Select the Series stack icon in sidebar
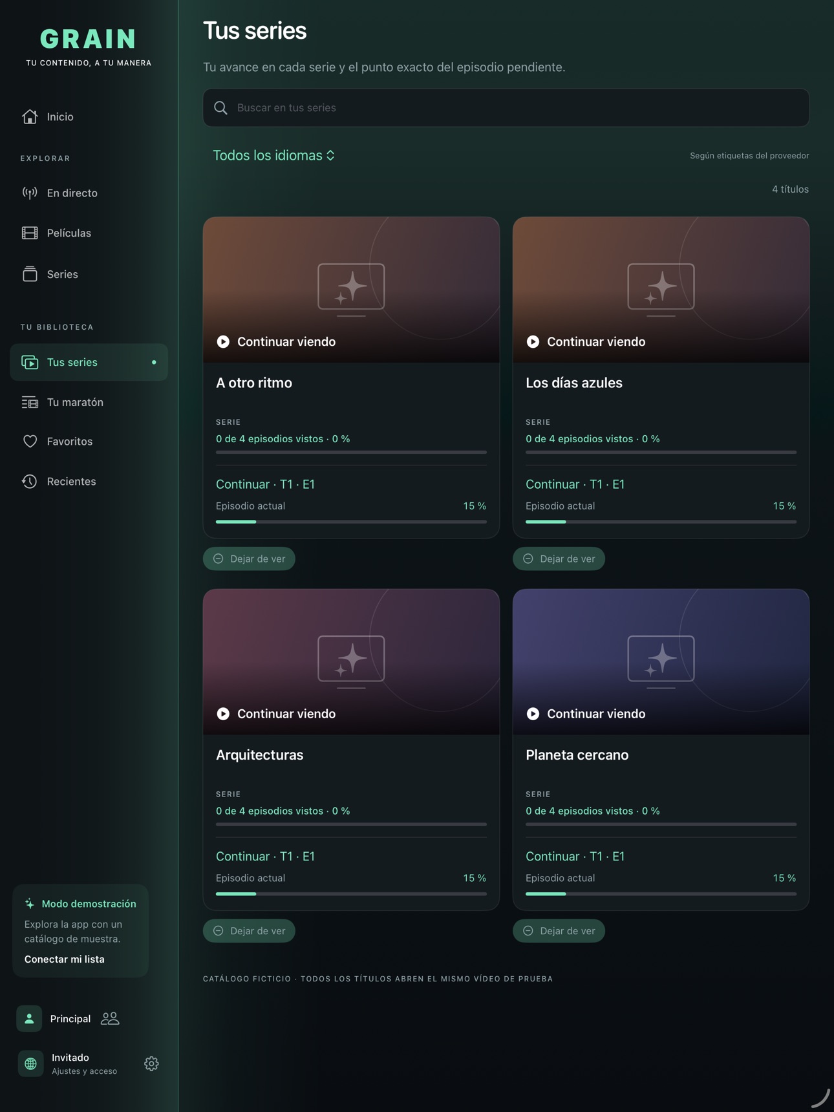This screenshot has width=834, height=1112. point(30,274)
